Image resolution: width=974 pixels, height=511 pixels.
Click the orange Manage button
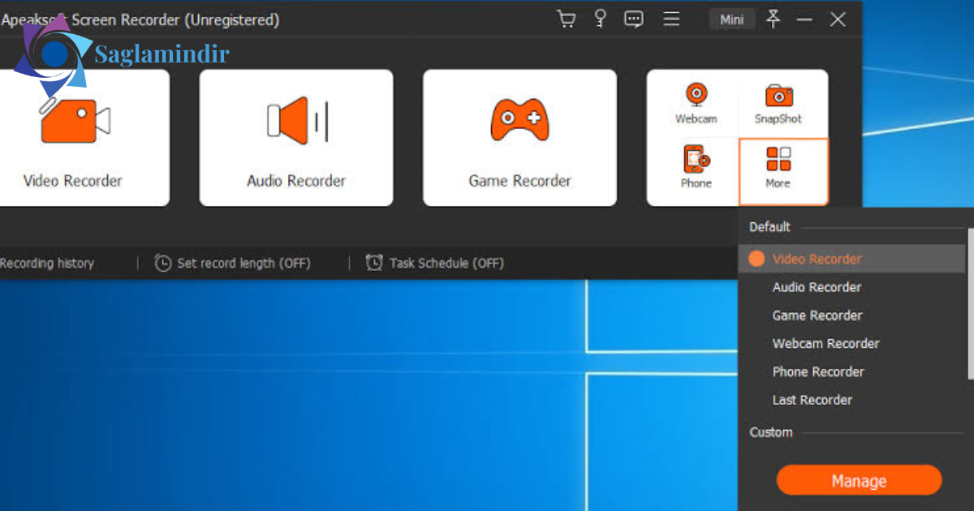(859, 480)
